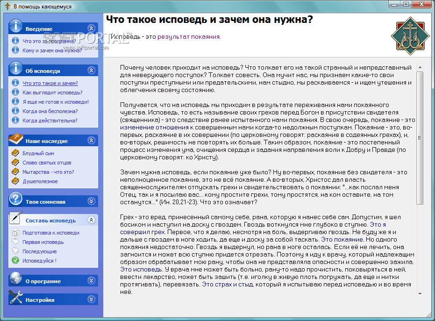Image resolution: width=435 pixels, height=321 pixels.
Task: Click the notepad pen icon on Составь исповедь
Action: pos(15,218)
